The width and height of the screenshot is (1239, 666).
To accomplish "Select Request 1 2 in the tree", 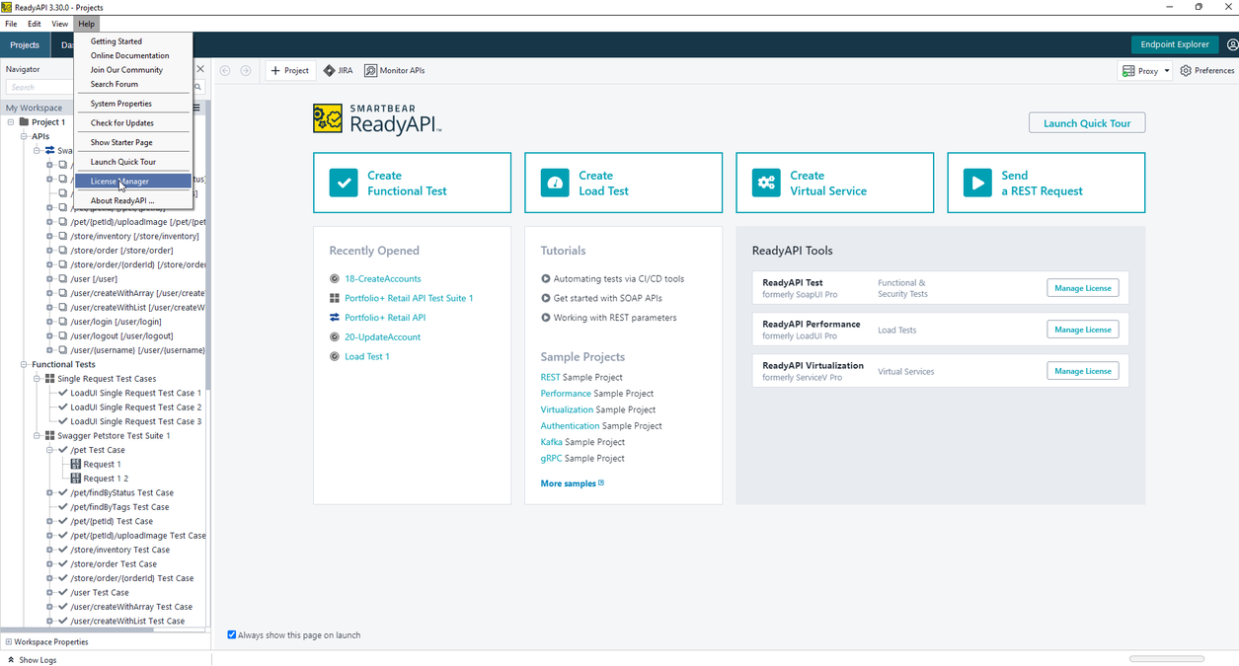I will (106, 479).
